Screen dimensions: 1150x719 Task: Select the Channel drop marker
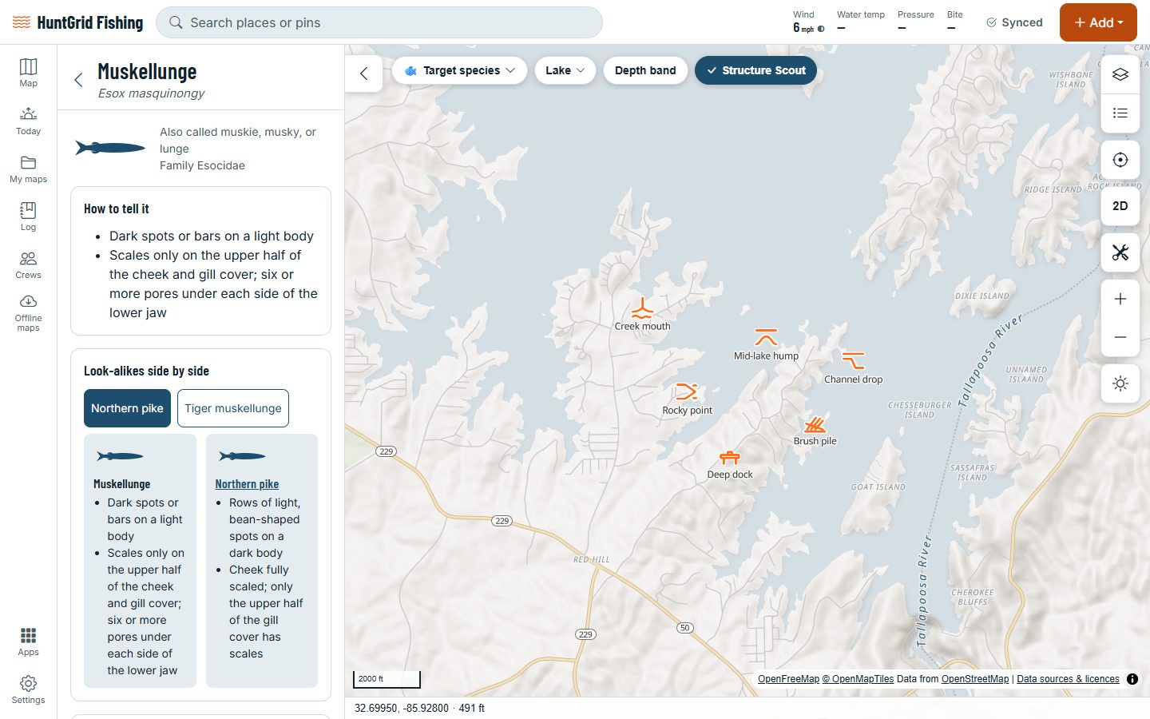853,361
